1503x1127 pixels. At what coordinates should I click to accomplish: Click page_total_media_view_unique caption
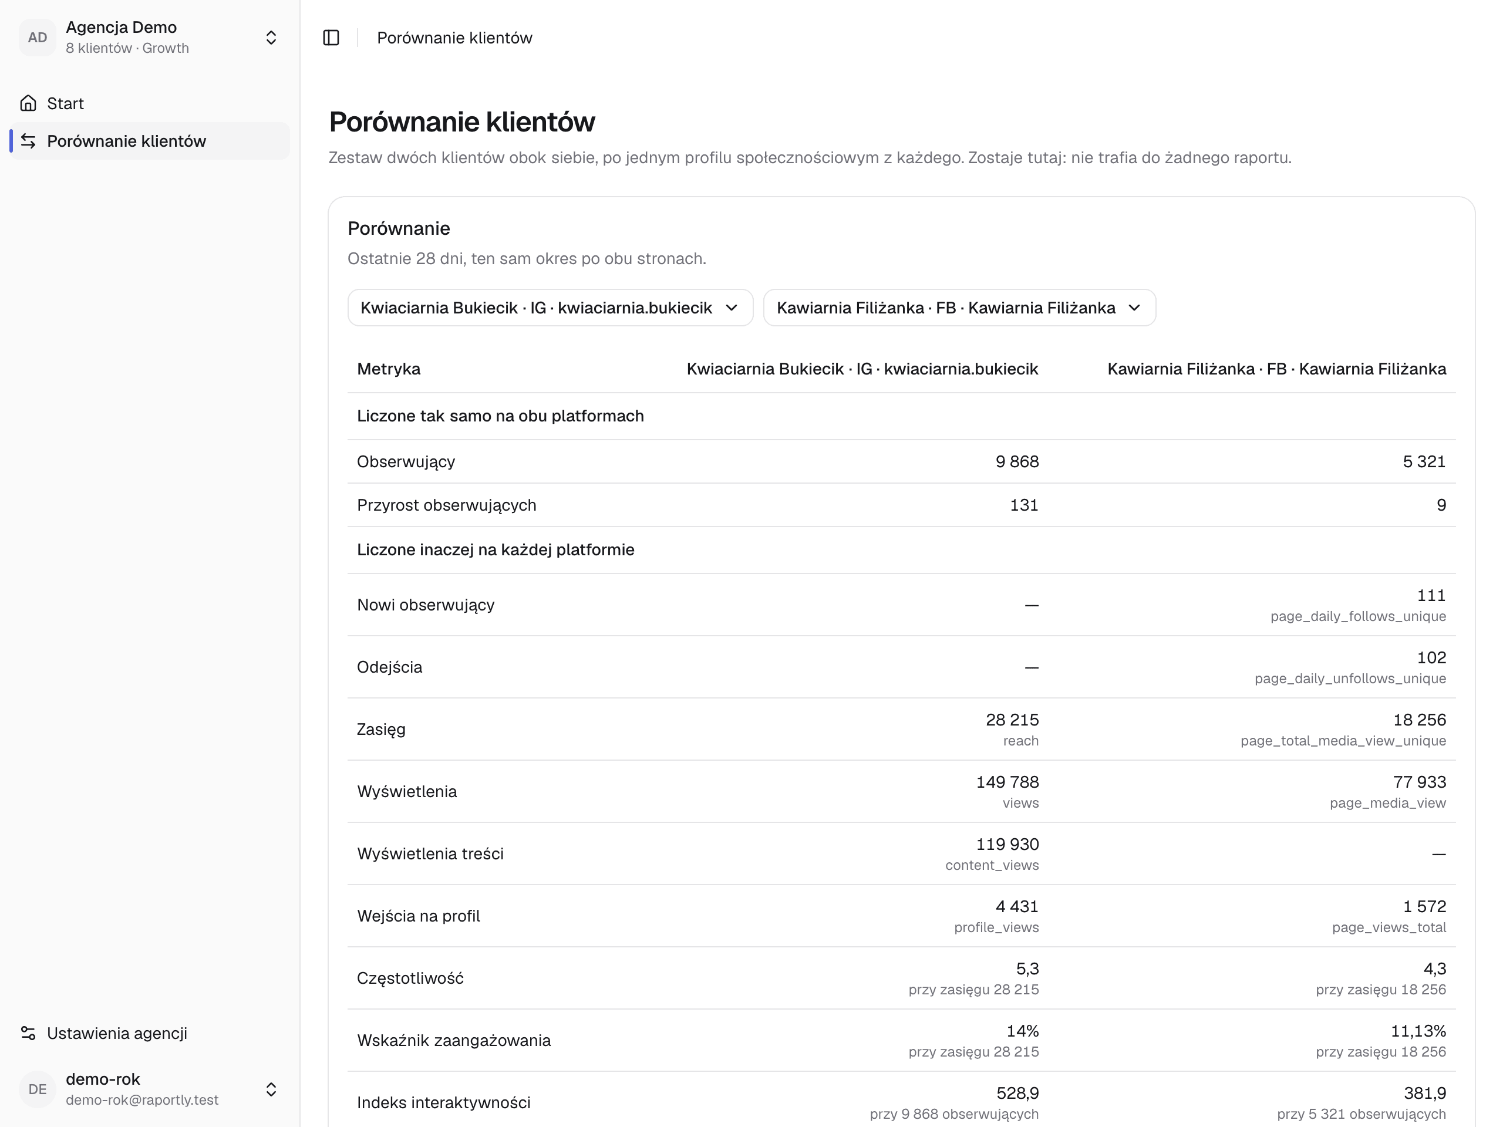coord(1343,740)
